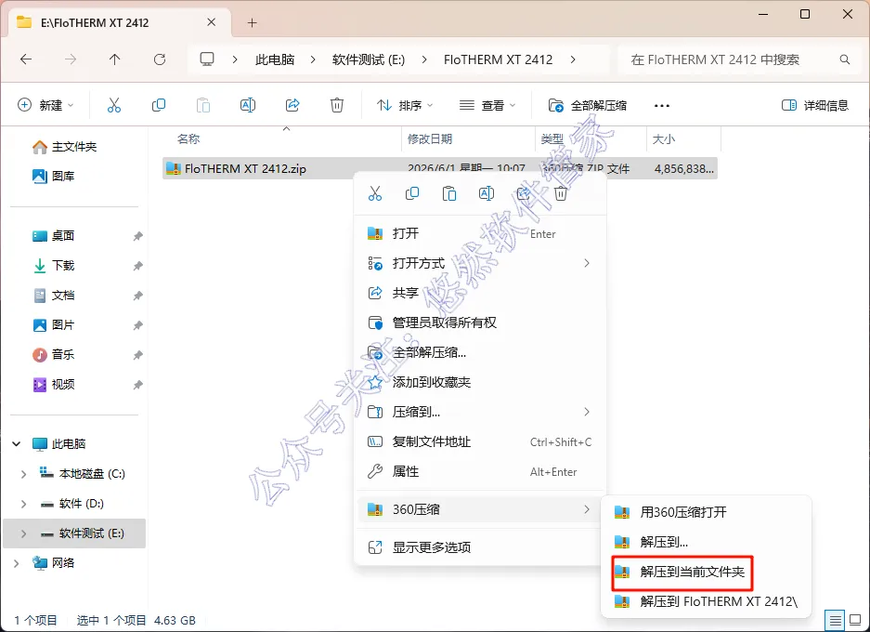Open 属性 from the context menu
Screen dimensions: 870x632
coord(480,471)
